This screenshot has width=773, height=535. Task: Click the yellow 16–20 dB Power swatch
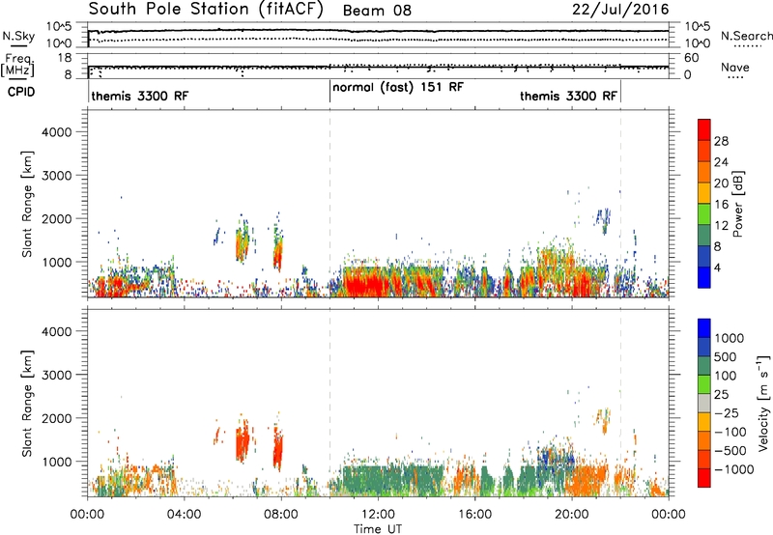(x=704, y=193)
